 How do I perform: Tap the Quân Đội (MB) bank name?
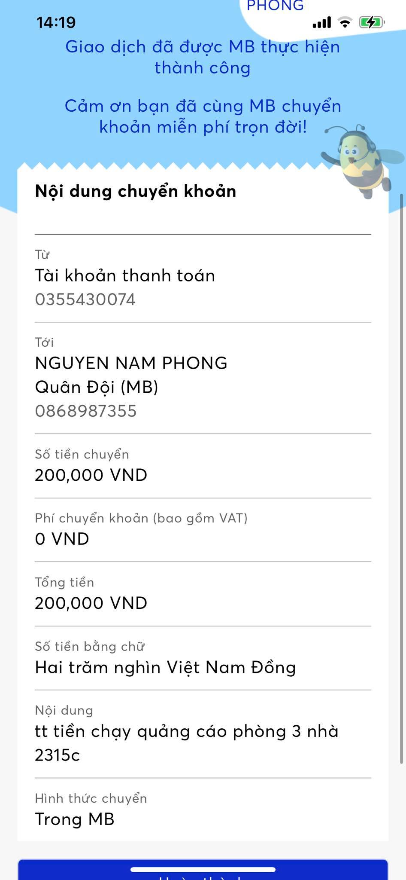click(97, 387)
